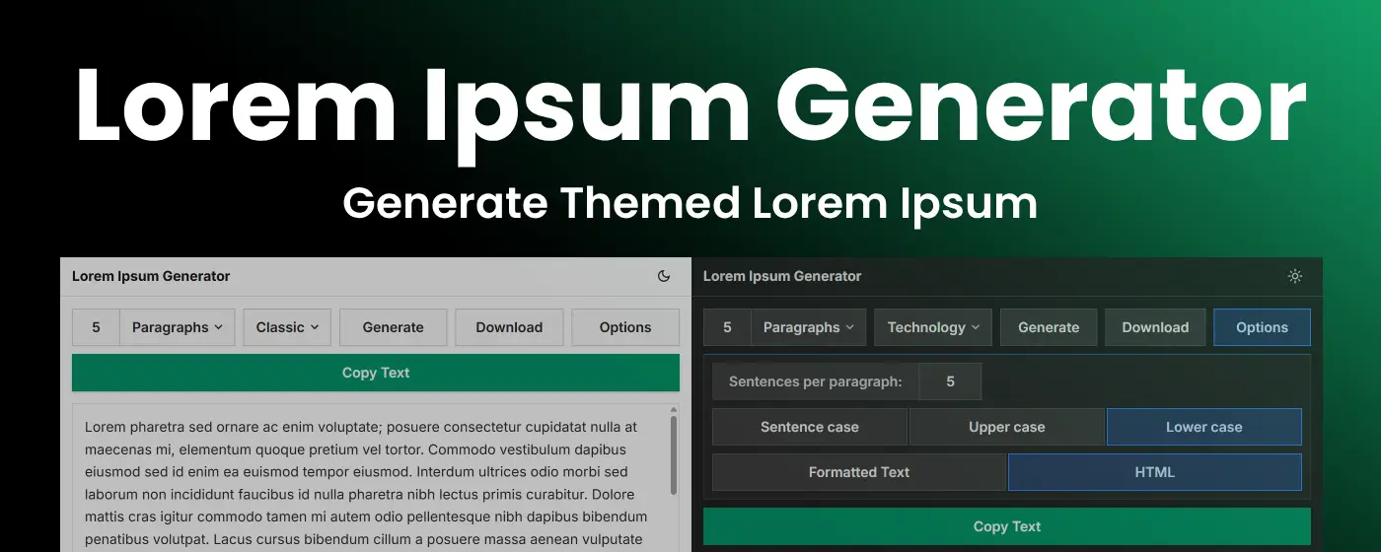Click Lorem Ipsum Generator title in light panel
Screen dimensions: 1381x552
[x=151, y=276]
